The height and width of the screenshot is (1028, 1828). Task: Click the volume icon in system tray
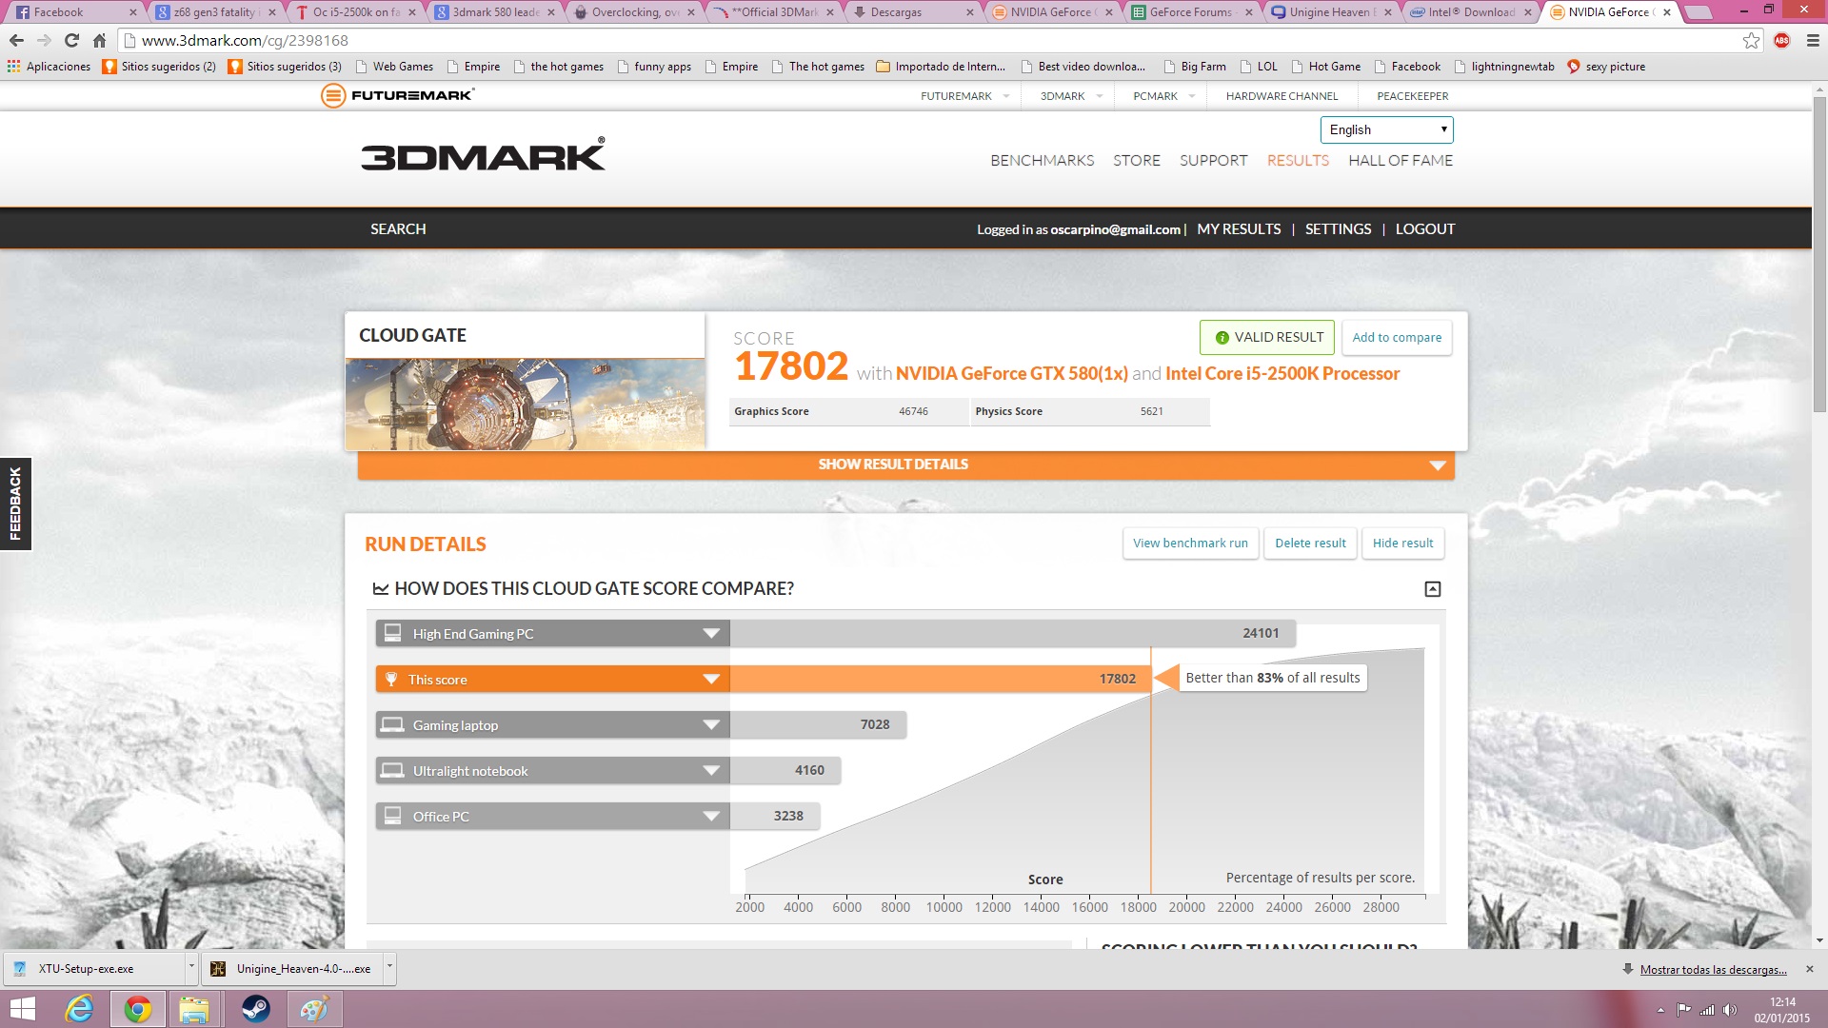tap(1730, 1010)
